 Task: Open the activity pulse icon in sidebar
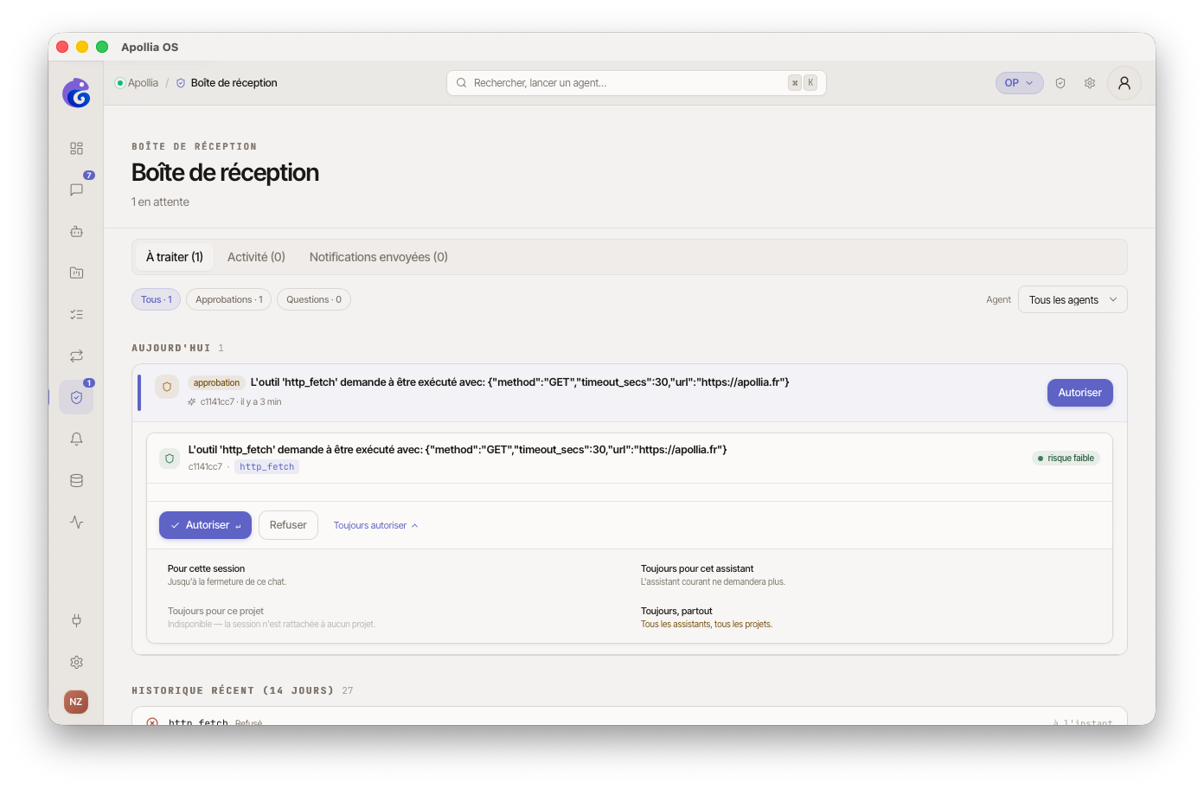click(x=76, y=522)
